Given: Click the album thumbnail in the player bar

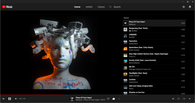Looking at the screenshot, I should click(72, 99).
